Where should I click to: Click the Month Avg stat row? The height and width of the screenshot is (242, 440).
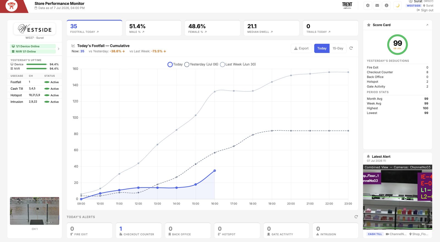pyautogui.click(x=397, y=99)
